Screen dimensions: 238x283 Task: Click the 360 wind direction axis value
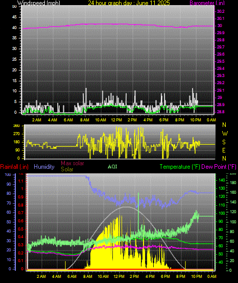[x=16, y=126]
